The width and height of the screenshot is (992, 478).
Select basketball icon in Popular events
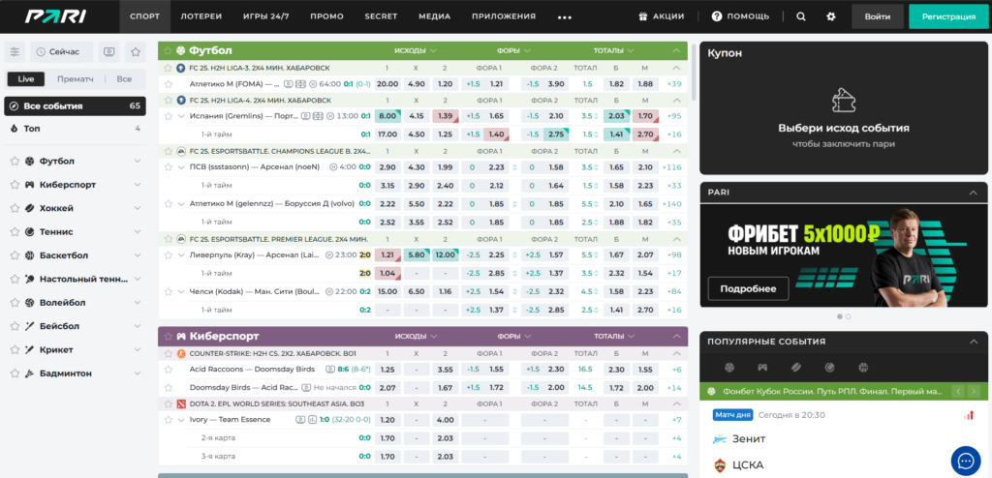coord(863,368)
